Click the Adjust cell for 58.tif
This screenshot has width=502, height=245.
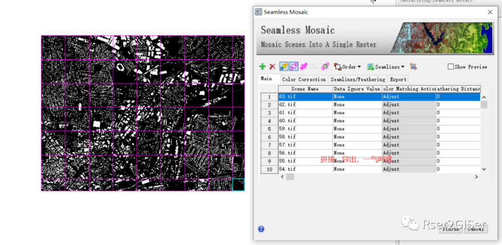pyautogui.click(x=409, y=137)
